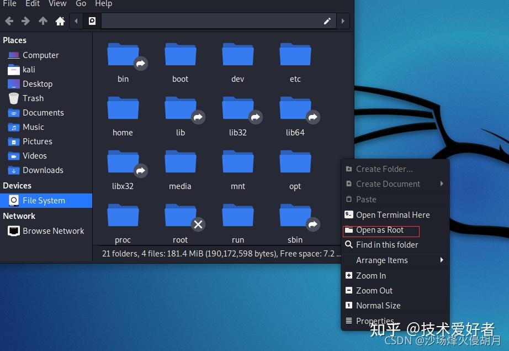Image resolution: width=509 pixels, height=351 pixels.
Task: Choose Zoom Out from context menu
Action: click(395, 291)
